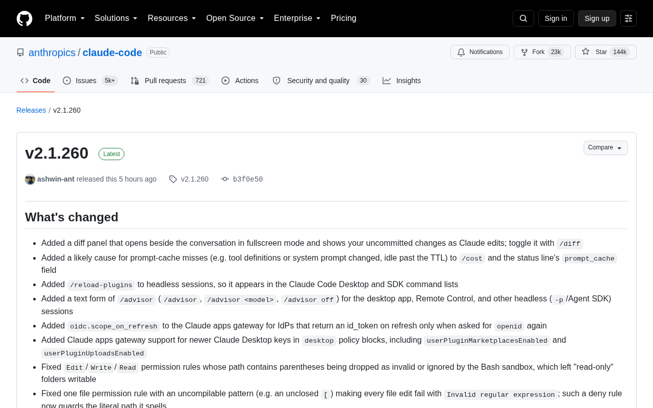Click the Security shield icon
Screen dimensions: 653x408
click(277, 81)
